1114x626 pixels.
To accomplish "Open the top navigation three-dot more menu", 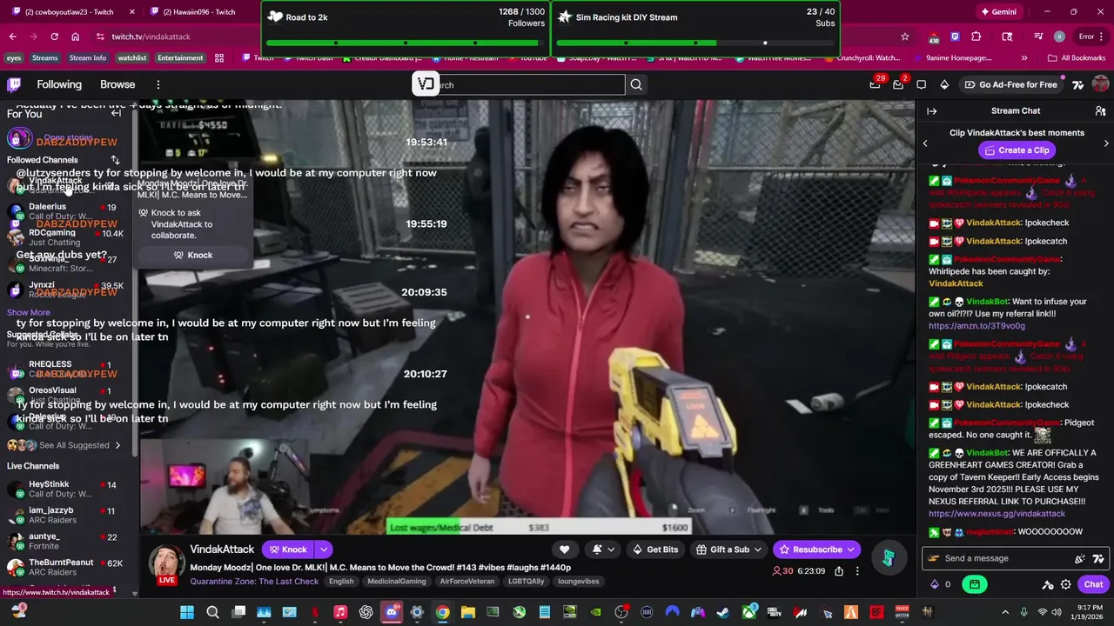I will [x=158, y=84].
